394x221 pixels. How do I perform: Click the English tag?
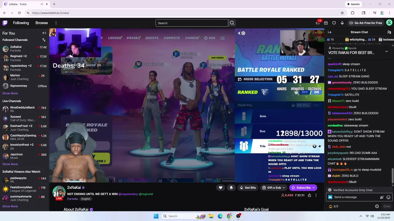coord(86,199)
